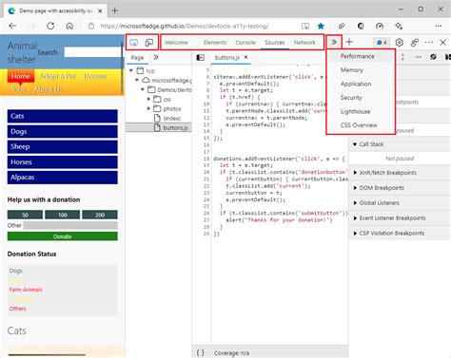The height and width of the screenshot is (358, 451).
Task: Click the green Donate button
Action: [63, 236]
